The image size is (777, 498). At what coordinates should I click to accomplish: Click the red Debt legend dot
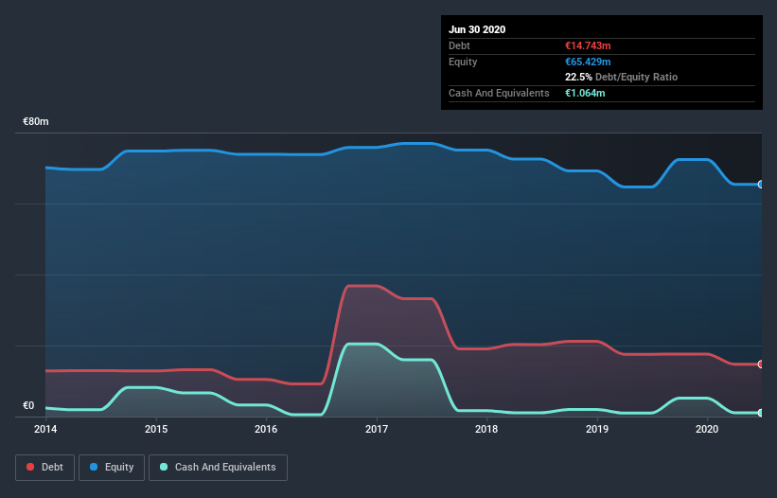[x=30, y=467]
